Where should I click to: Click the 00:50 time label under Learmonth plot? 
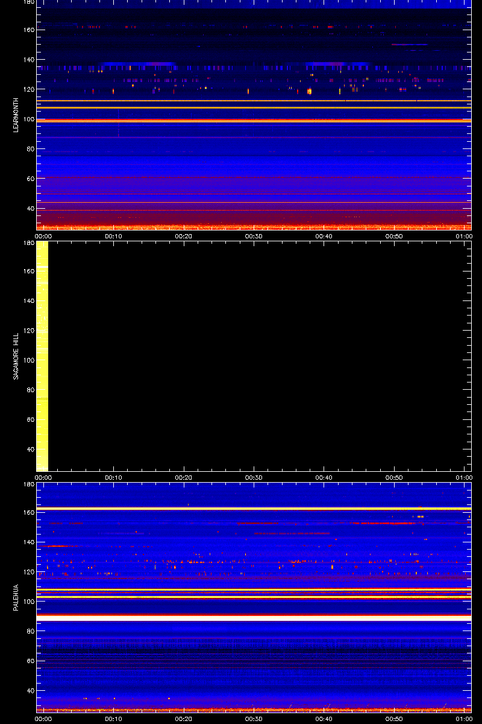pos(394,236)
